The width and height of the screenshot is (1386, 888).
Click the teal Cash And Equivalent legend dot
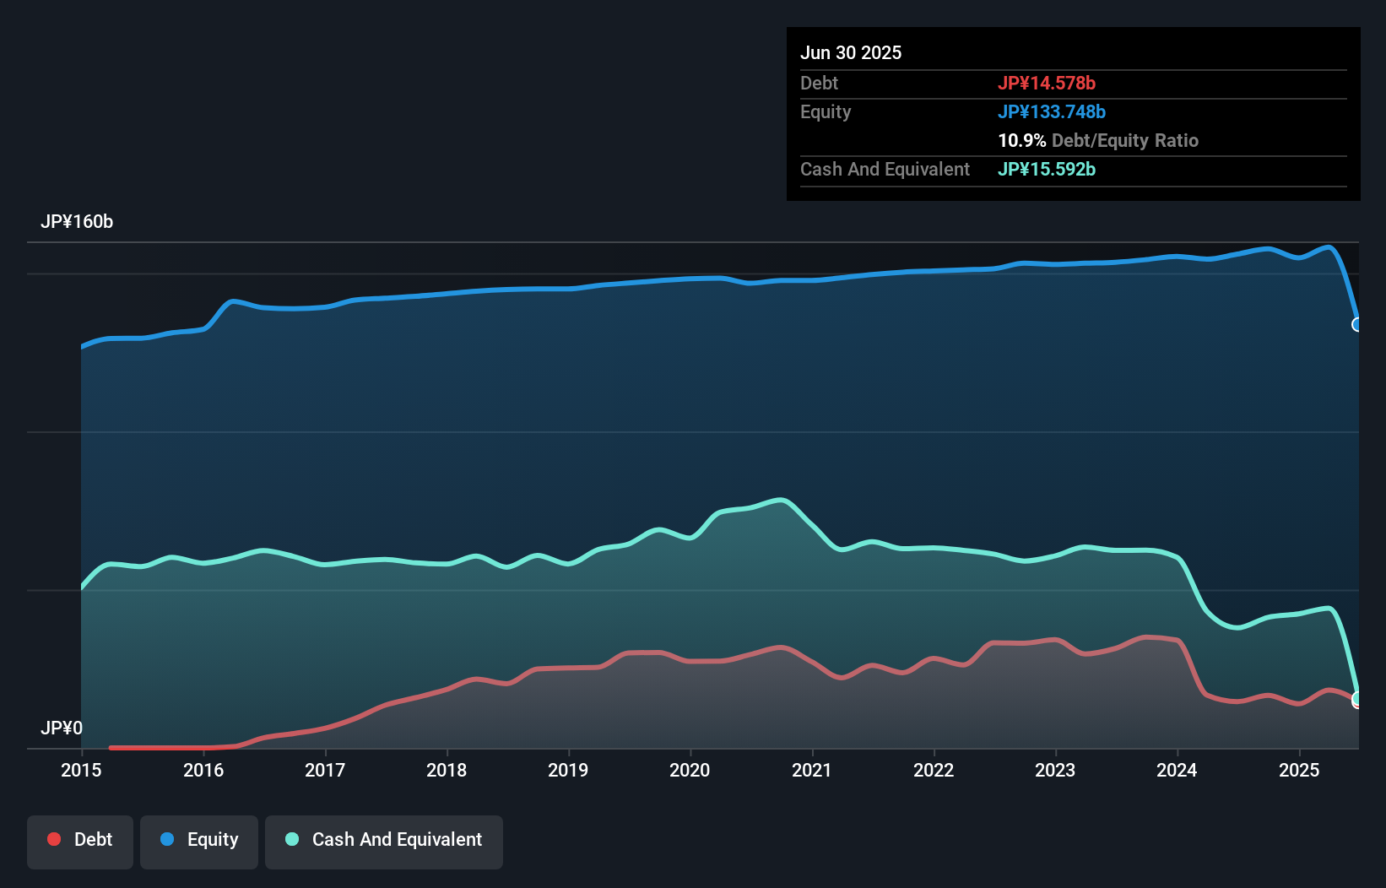point(291,839)
